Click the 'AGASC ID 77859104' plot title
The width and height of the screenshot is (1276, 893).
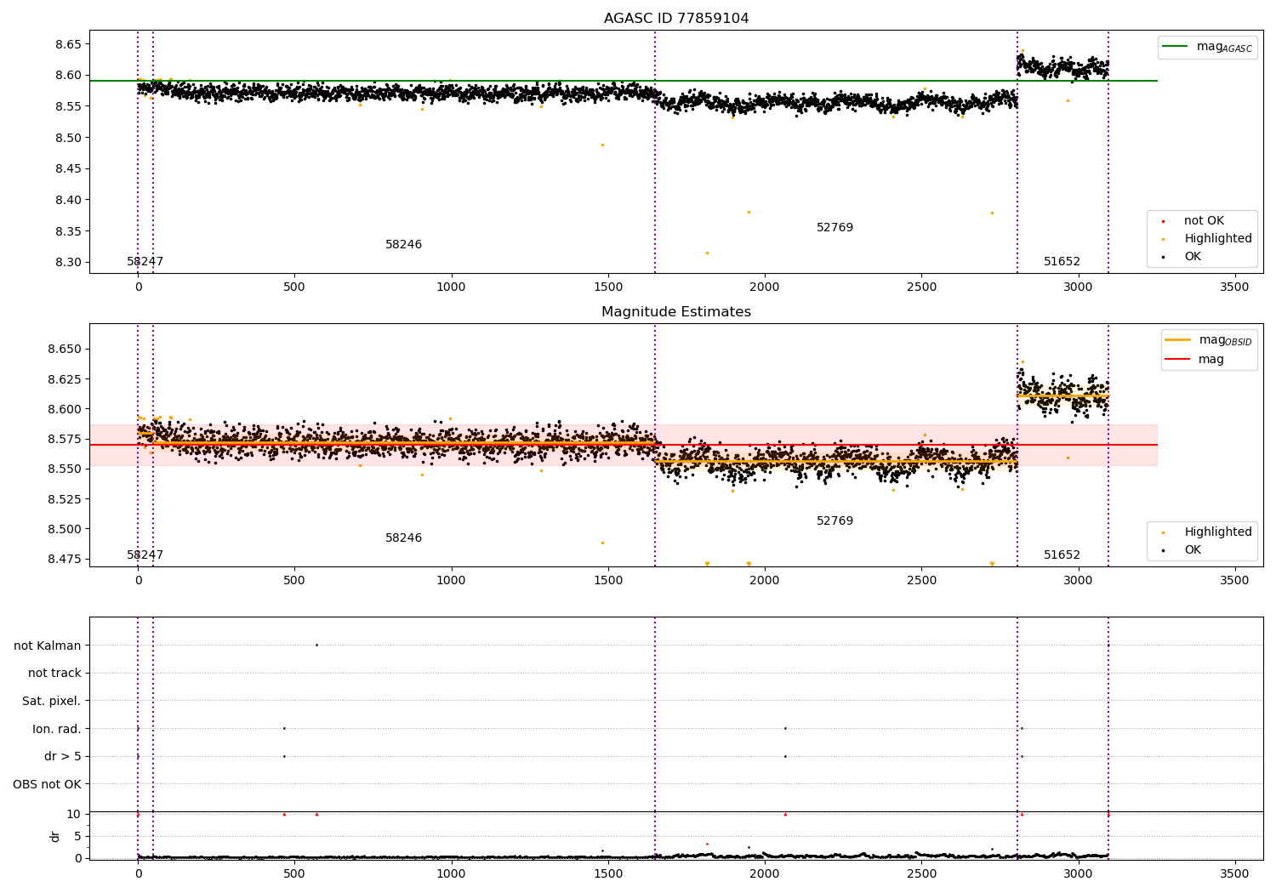[676, 18]
